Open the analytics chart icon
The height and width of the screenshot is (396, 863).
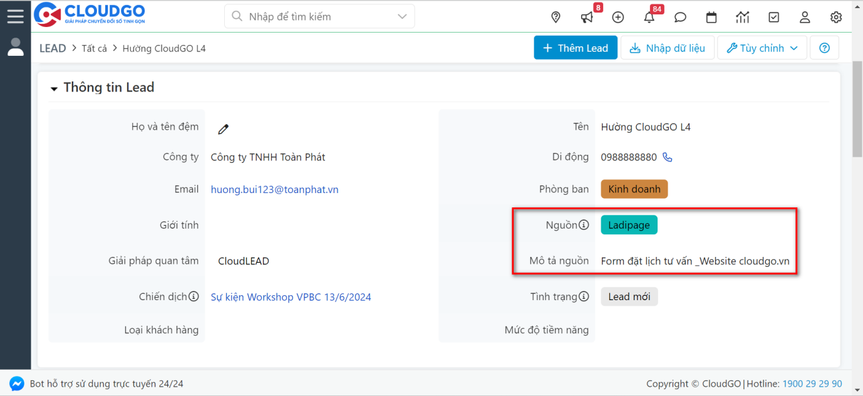[742, 17]
